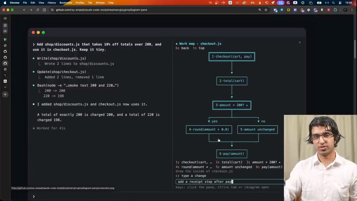Click the 'Update(shop/checkout.js)' line

[x=61, y=72]
